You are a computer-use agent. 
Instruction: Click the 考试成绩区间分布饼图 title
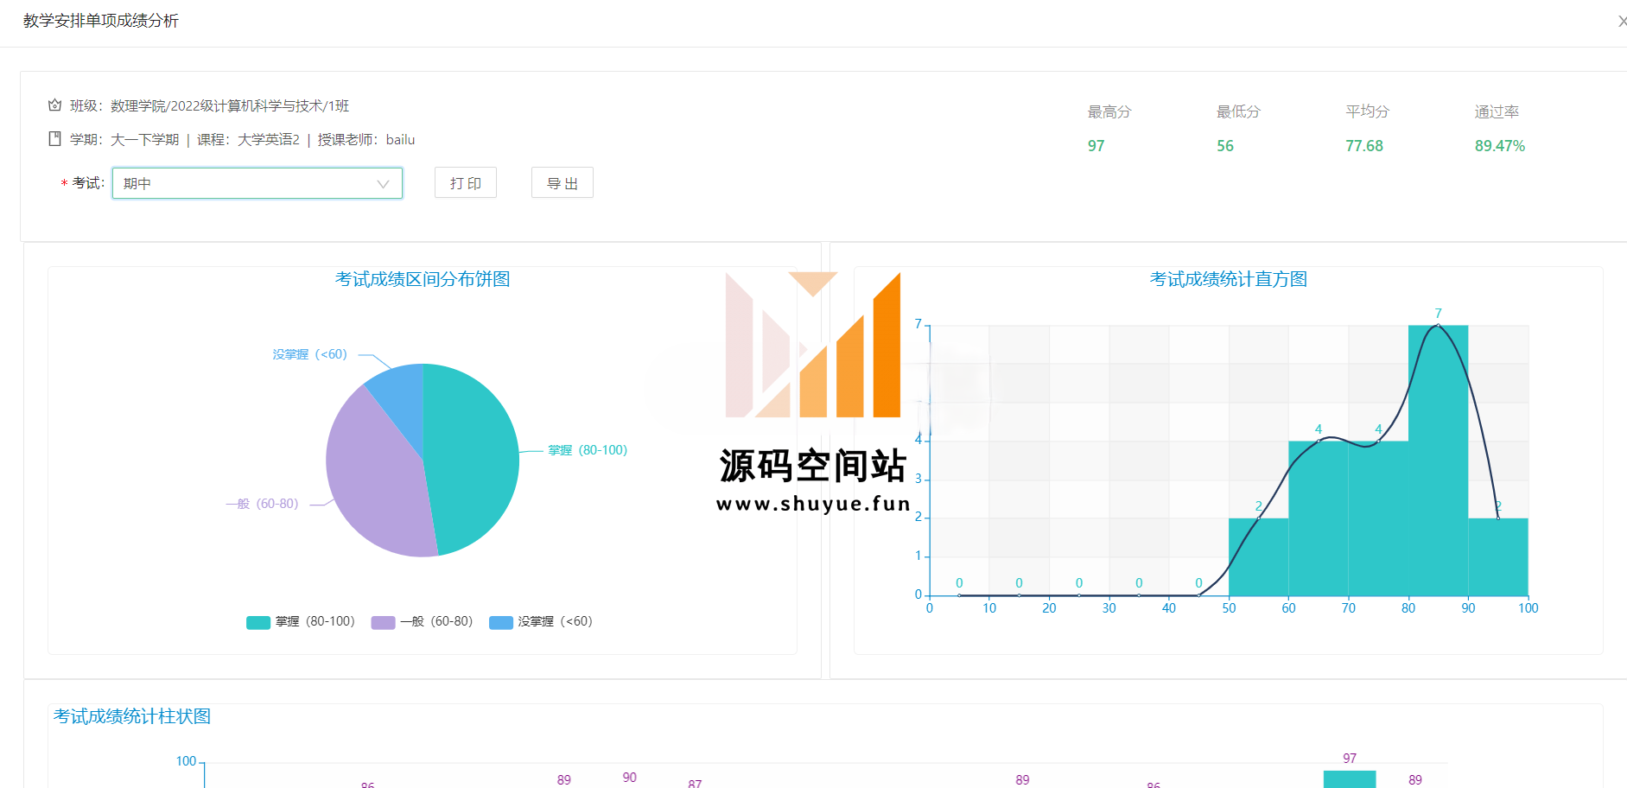(423, 279)
